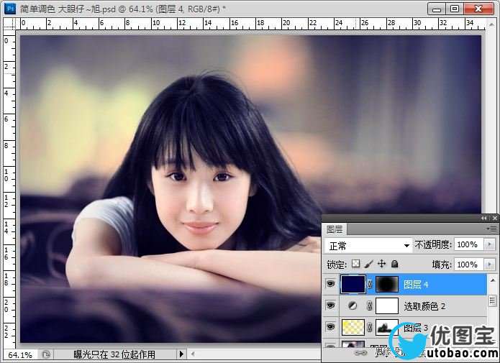
Task: Click mask link icon on 选取颜色 2
Action: (x=370, y=306)
